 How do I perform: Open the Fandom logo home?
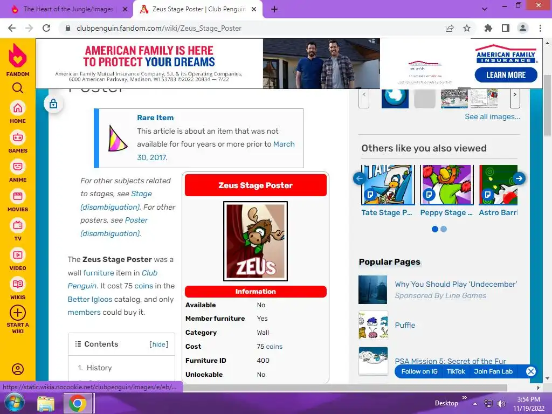[x=18, y=60]
